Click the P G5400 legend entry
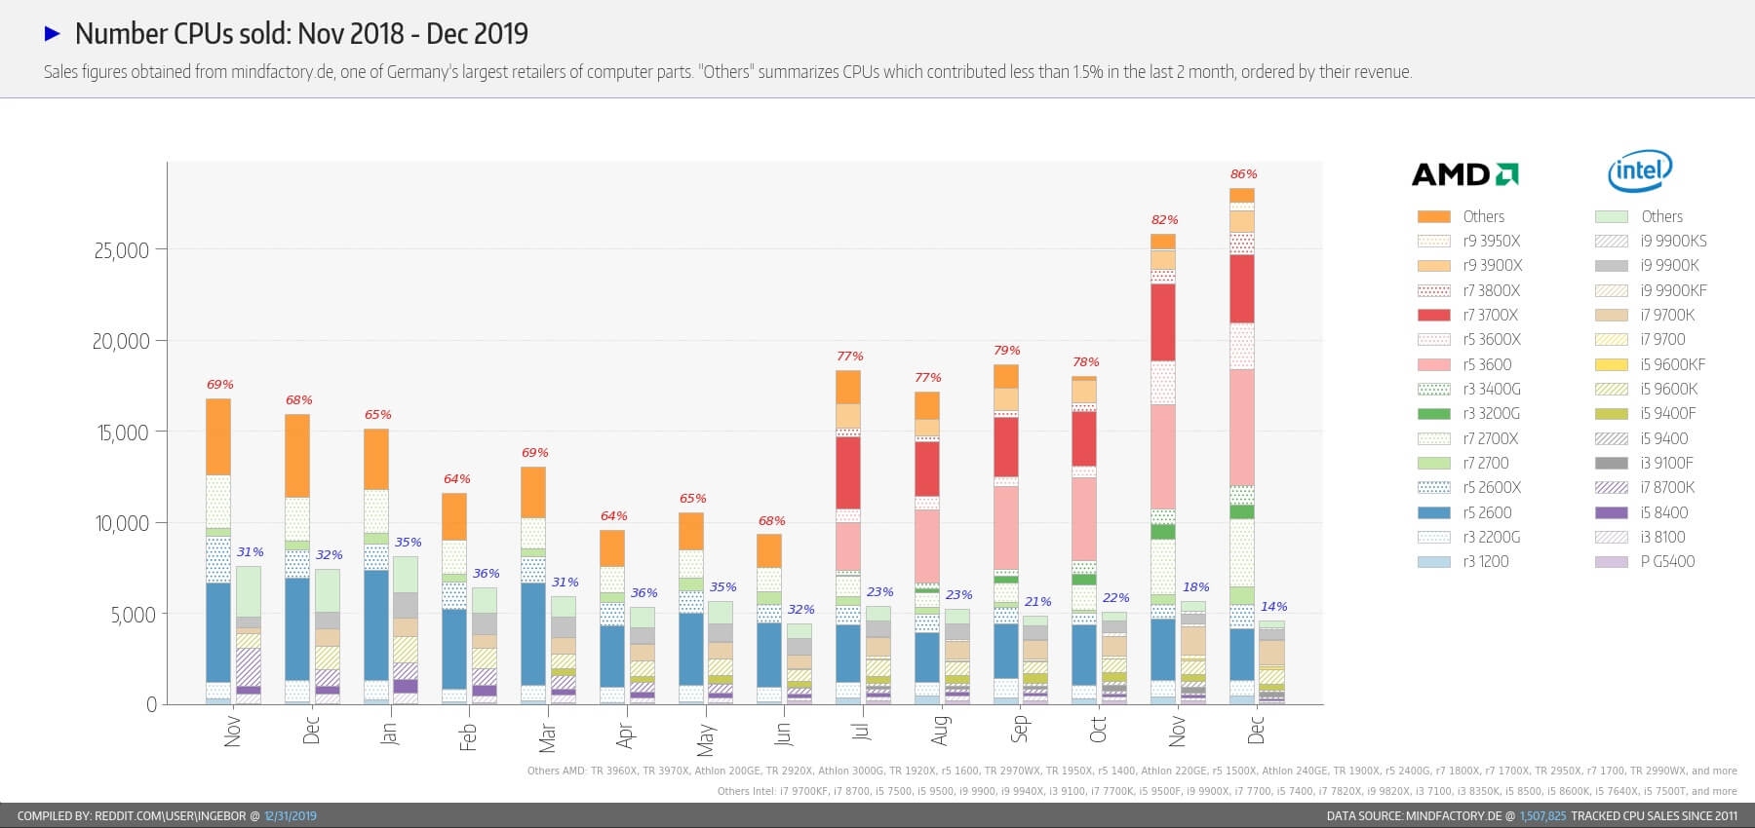The height and width of the screenshot is (828, 1755). 1645,561
